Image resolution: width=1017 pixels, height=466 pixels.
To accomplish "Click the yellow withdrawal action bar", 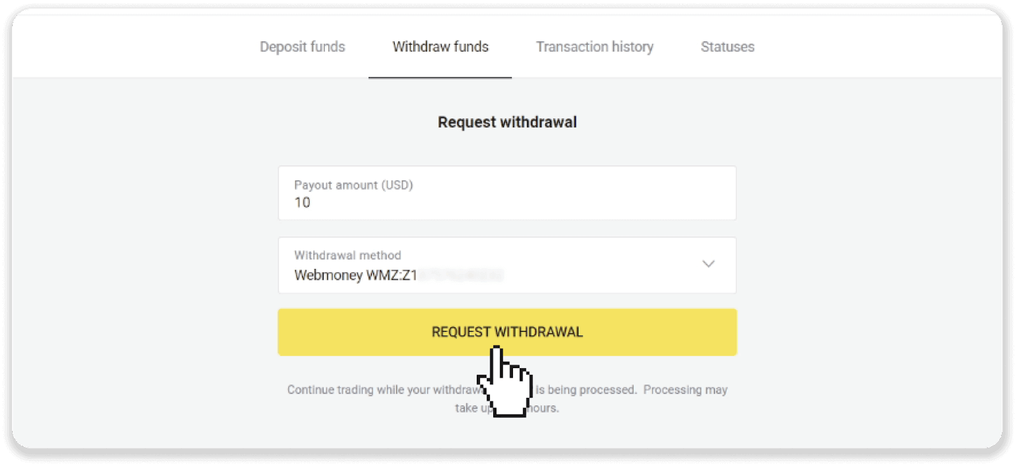I will [x=507, y=332].
